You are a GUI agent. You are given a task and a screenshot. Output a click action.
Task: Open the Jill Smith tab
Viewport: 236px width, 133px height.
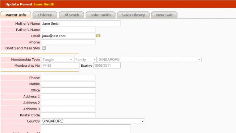point(71,15)
